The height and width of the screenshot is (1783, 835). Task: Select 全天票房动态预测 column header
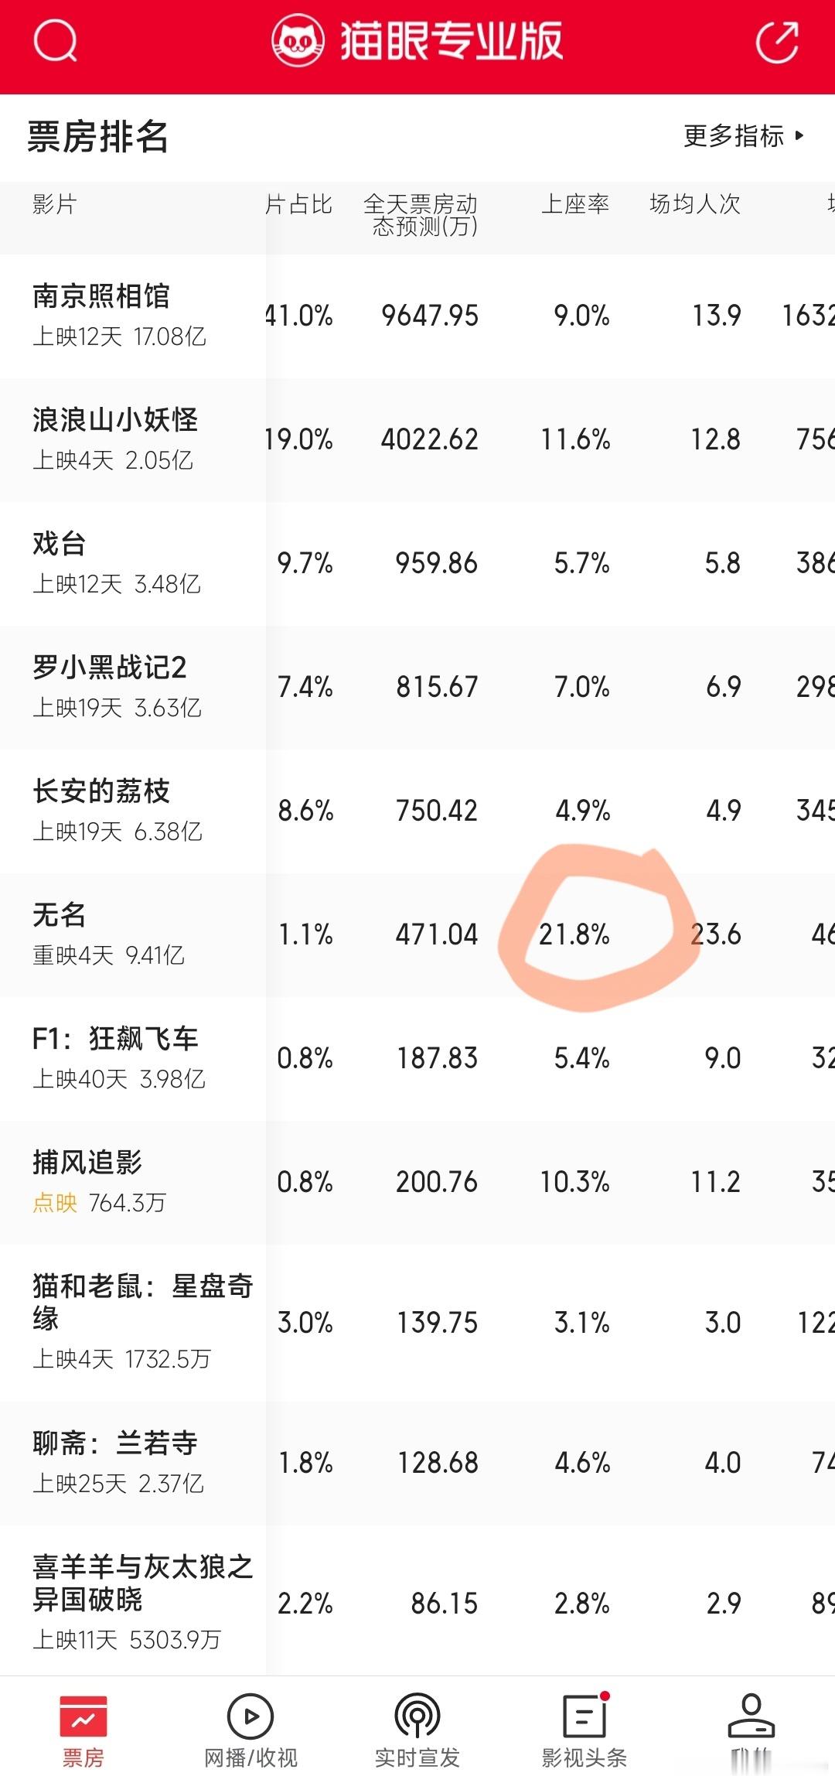pyautogui.click(x=421, y=215)
